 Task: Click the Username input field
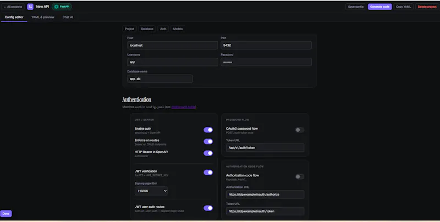(172, 62)
